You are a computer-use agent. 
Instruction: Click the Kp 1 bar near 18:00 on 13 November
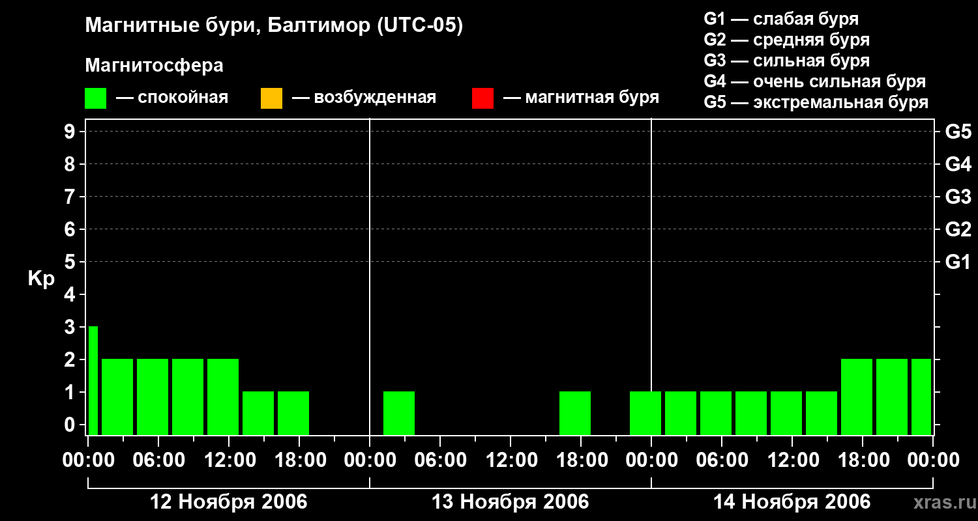(x=575, y=413)
